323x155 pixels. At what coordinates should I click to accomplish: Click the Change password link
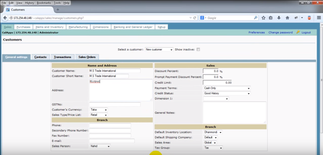[280, 33]
